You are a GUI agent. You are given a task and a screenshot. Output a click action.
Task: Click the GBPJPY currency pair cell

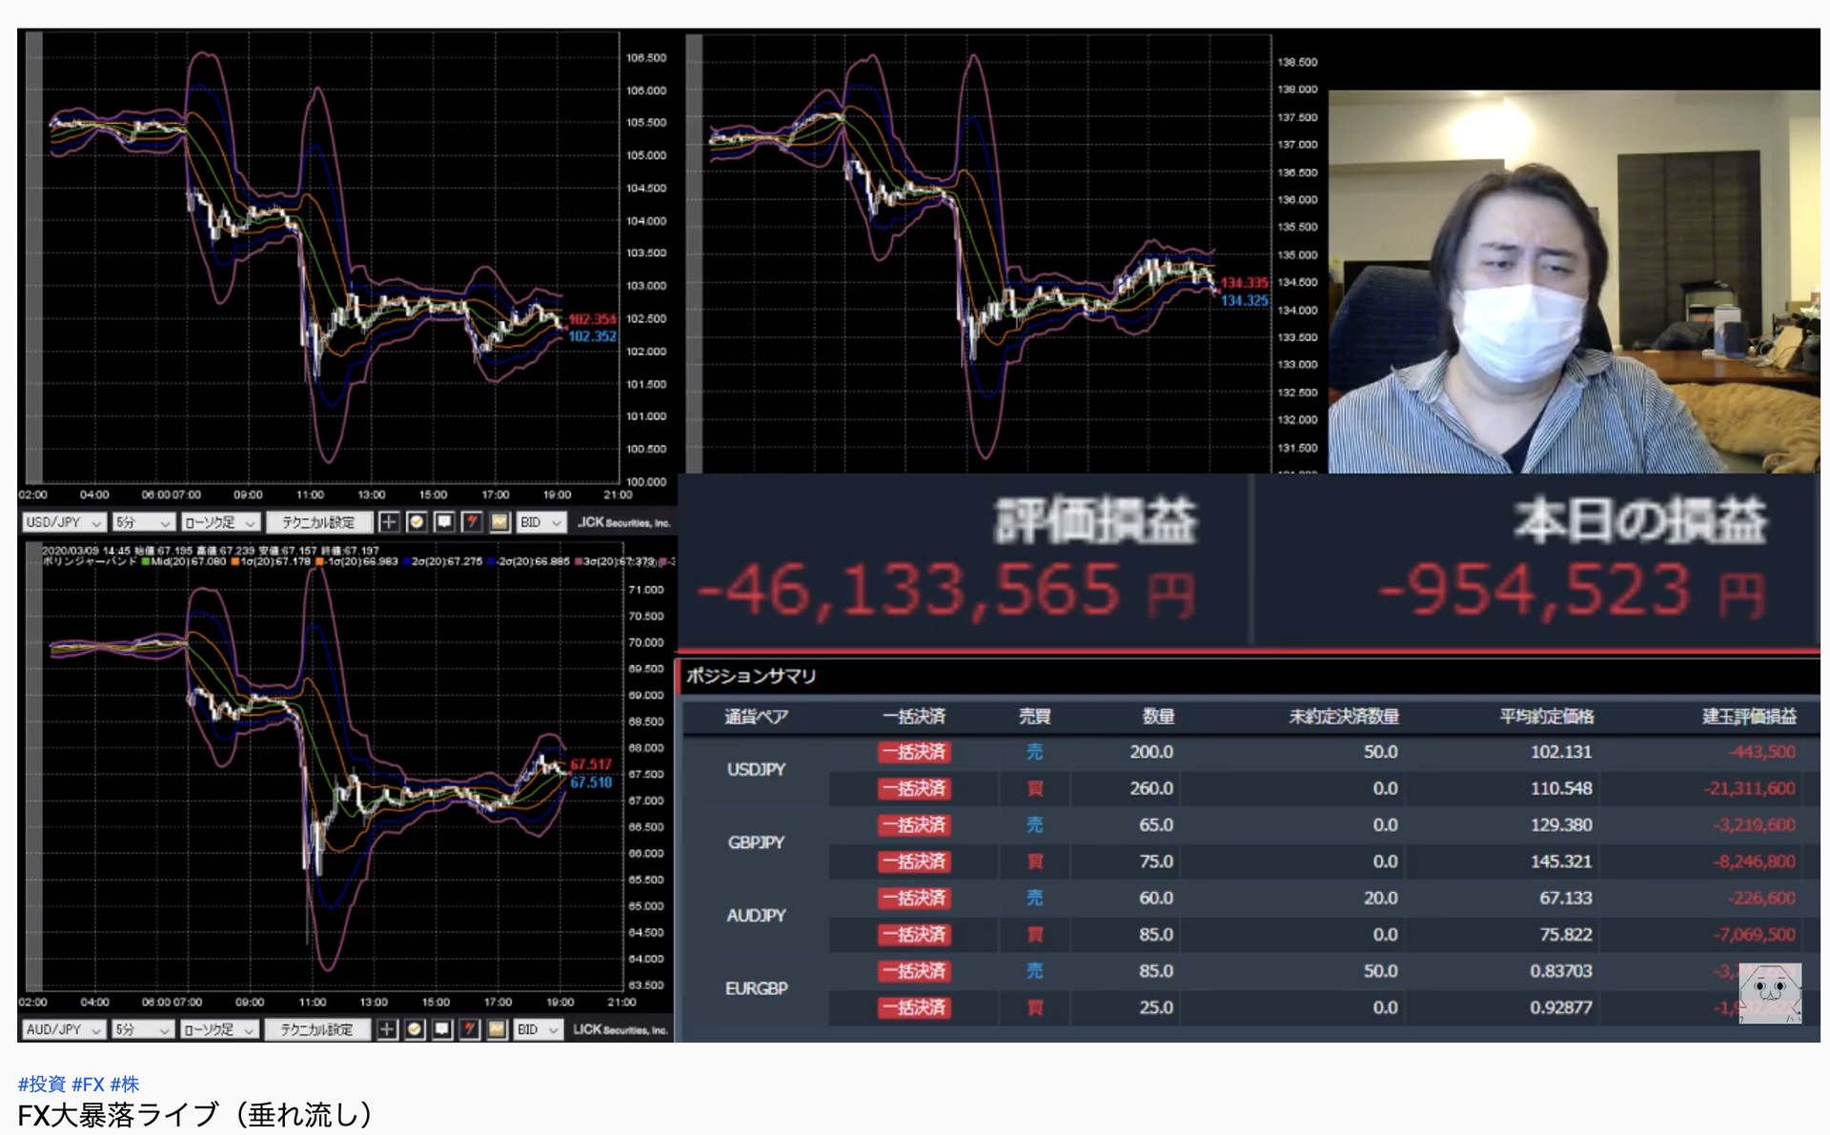pos(756,842)
